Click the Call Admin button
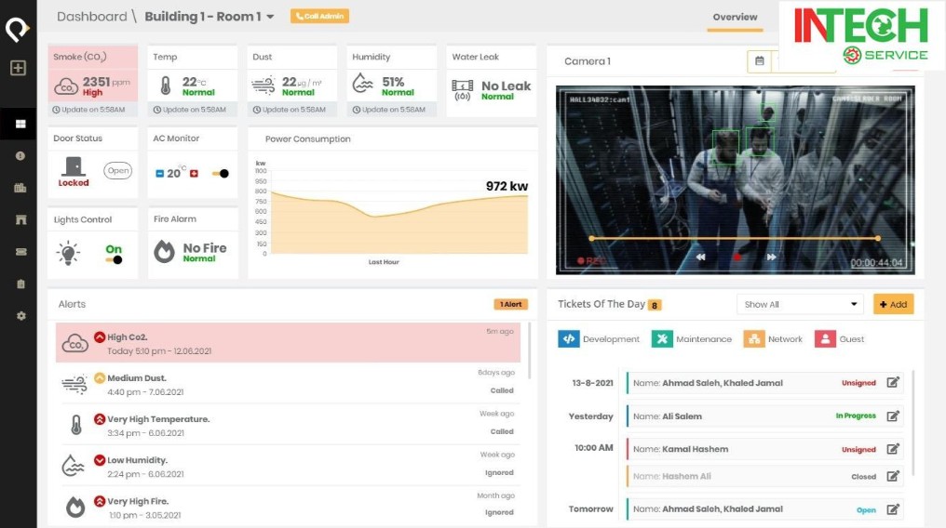 click(319, 16)
